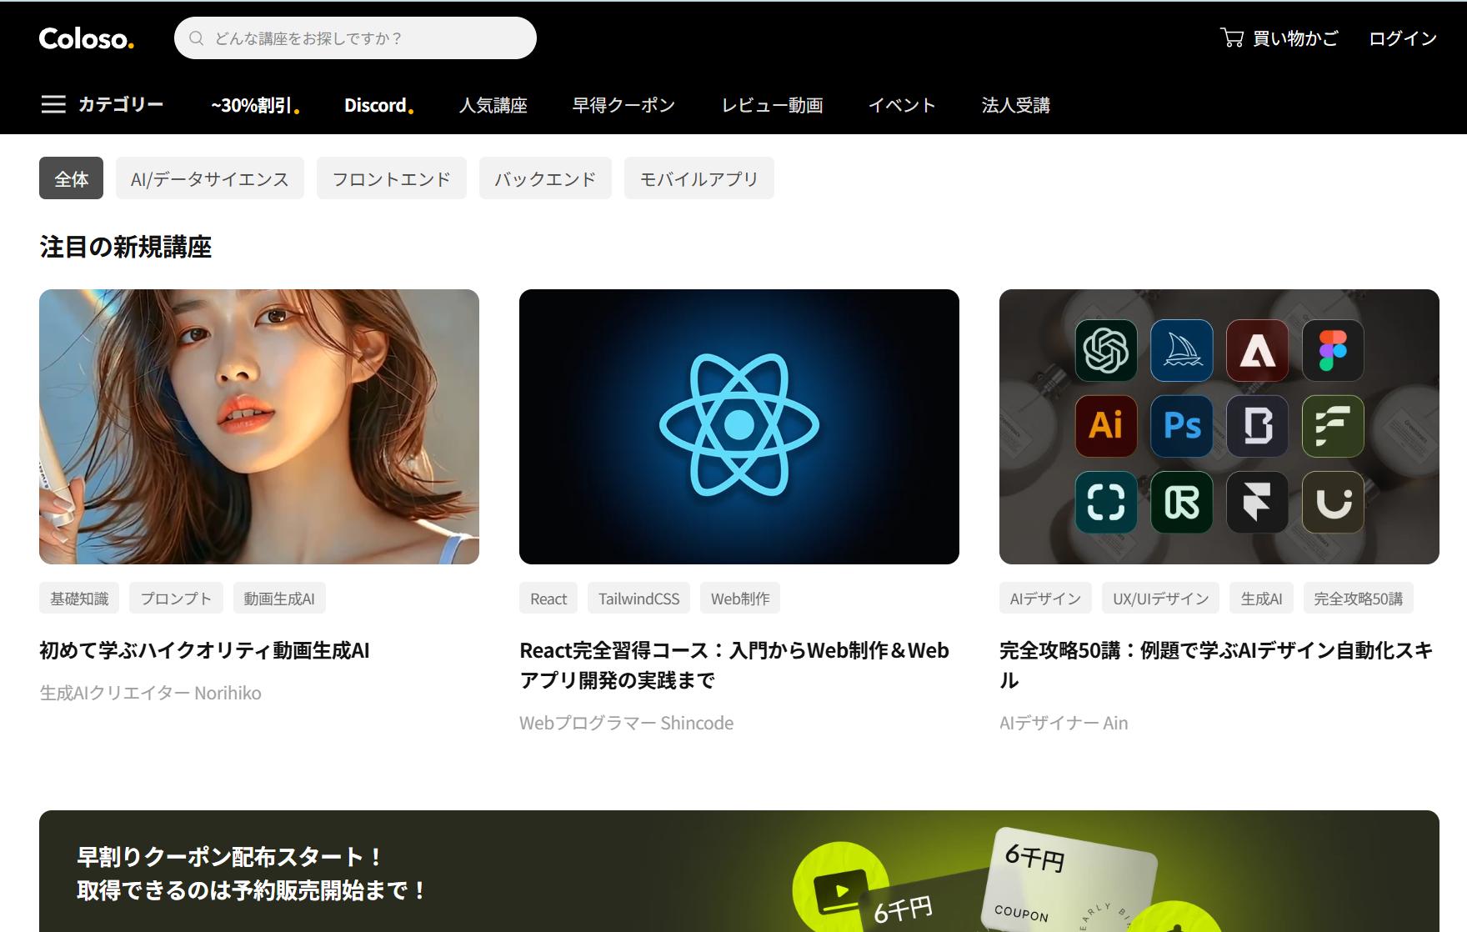Open the ~30%割引 menu item

pos(255,105)
